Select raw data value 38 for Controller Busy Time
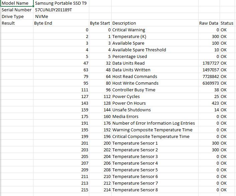The width and height of the screenshot is (236, 196). pos(209,90)
